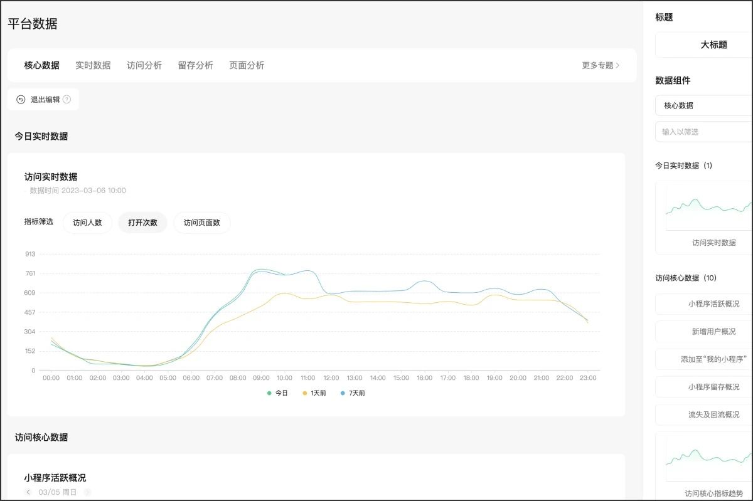The height and width of the screenshot is (501, 753).
Task: Click the 数据组件 sidebar heading
Action: [x=673, y=80]
